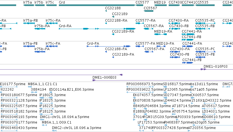Select the EK074357.5prime EST label
Screen dimensions: 233x132
[x=148, y=95]
